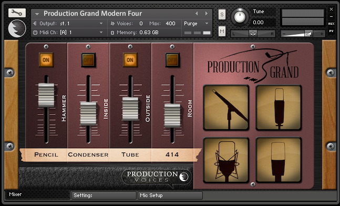Toggle the AUX sends view
340x206 pixels.
click(x=331, y=24)
